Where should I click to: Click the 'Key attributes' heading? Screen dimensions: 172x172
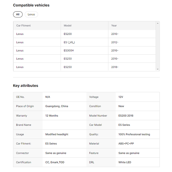[26, 85]
